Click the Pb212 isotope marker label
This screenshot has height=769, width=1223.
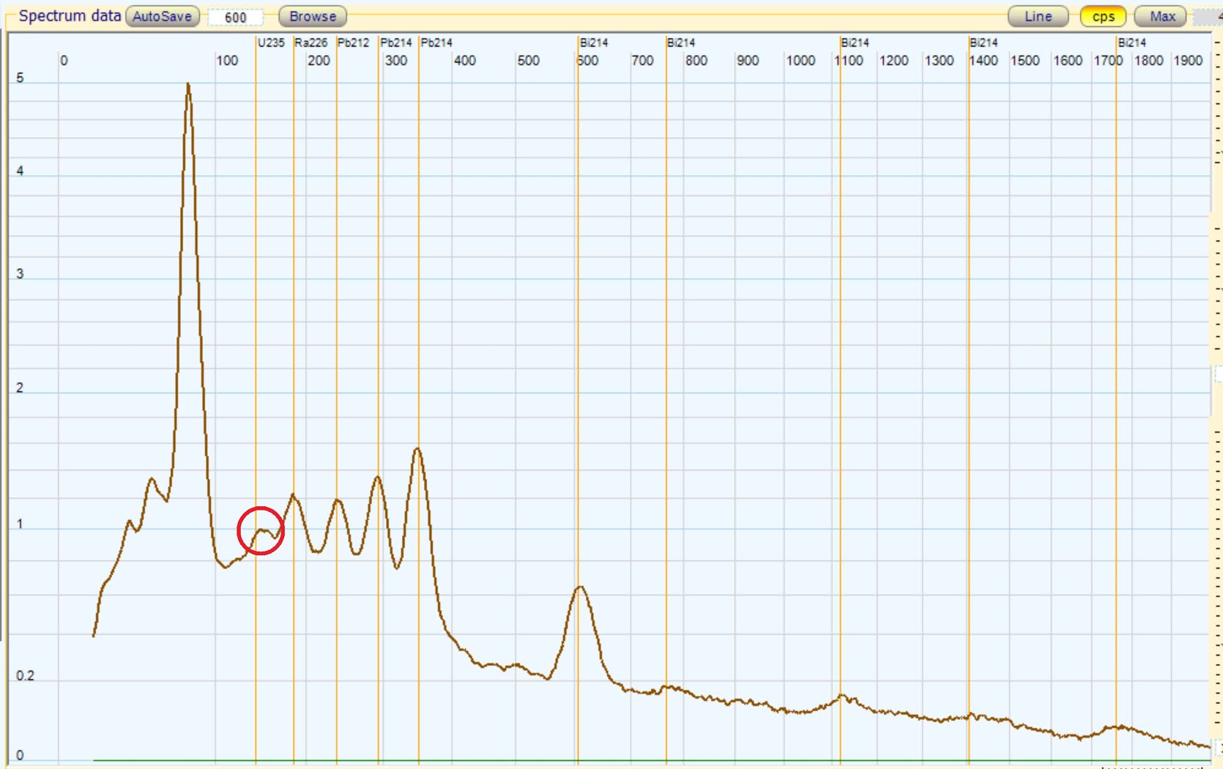[x=352, y=42]
